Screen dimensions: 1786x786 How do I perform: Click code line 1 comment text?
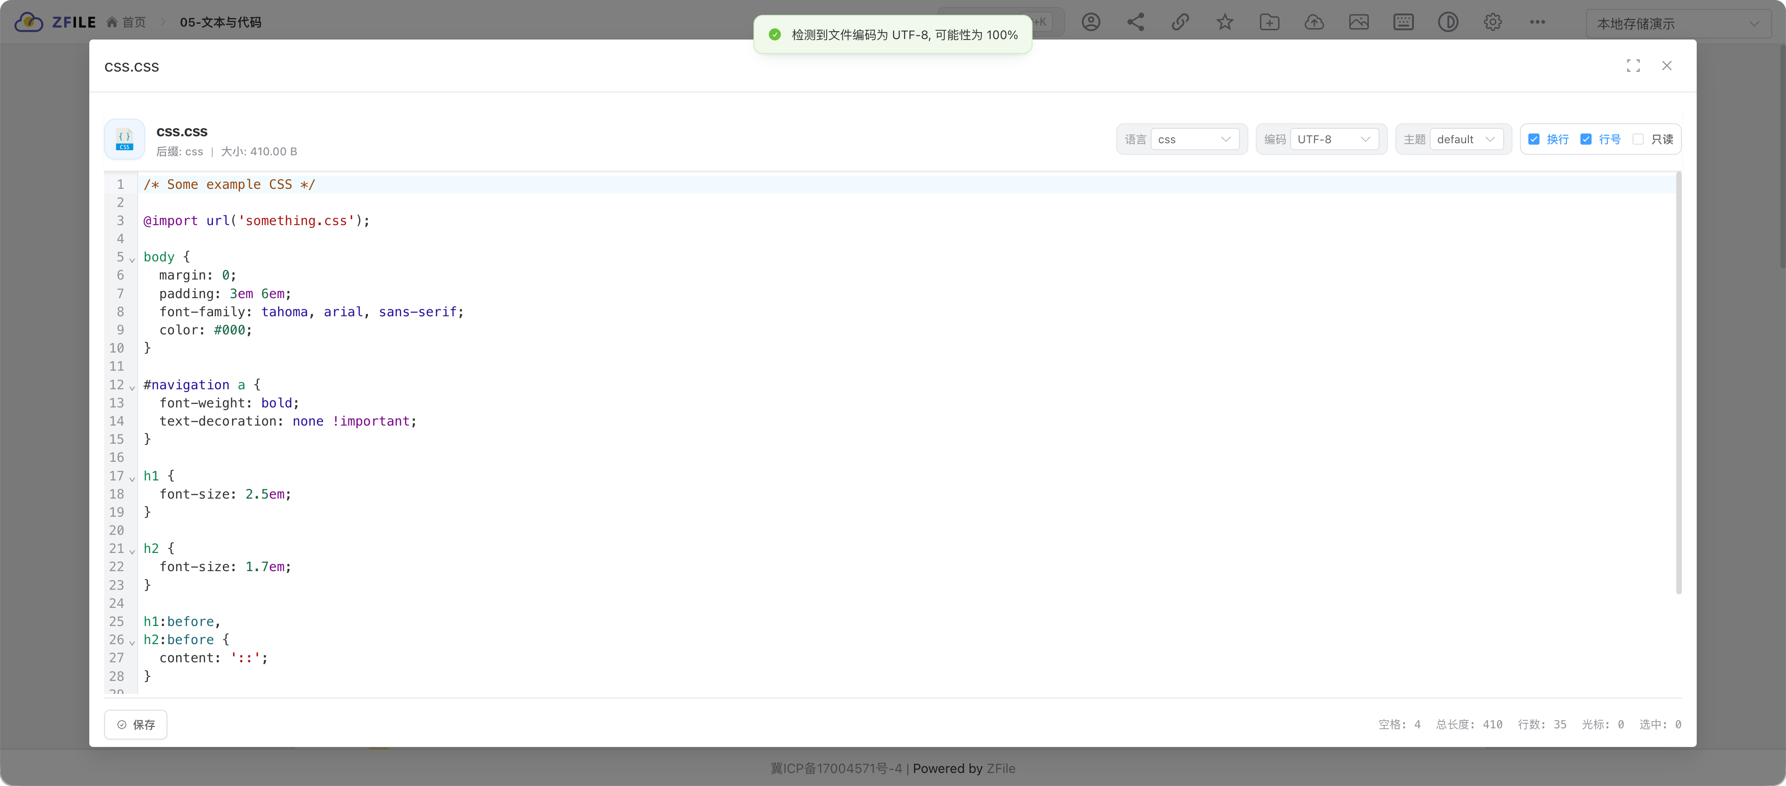pyautogui.click(x=229, y=184)
